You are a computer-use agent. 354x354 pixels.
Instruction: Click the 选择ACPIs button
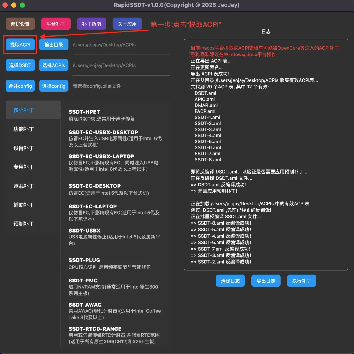pyautogui.click(x=54, y=65)
